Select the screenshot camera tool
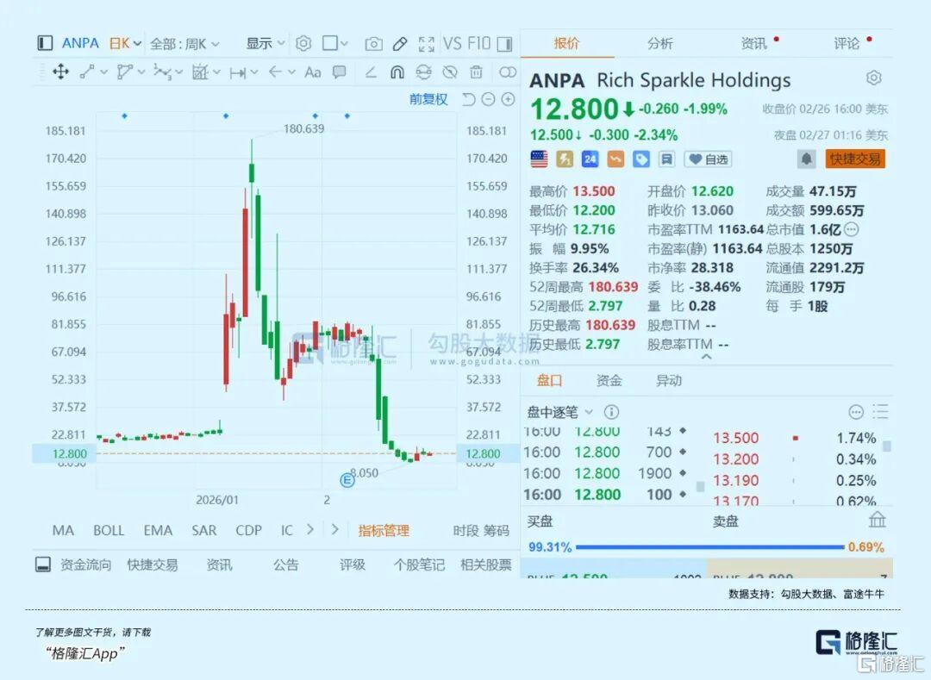The image size is (931, 680). (x=373, y=43)
